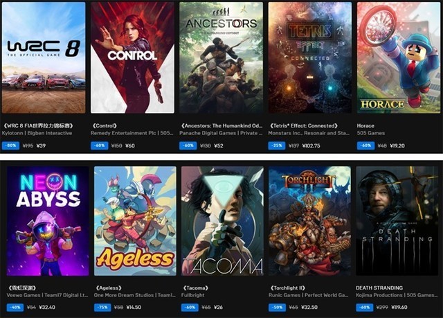Click the -75% discount badge for Ageless
Screen dimensions: 443x318
point(102,307)
